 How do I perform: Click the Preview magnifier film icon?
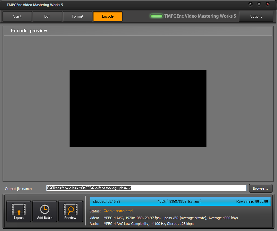click(x=71, y=211)
